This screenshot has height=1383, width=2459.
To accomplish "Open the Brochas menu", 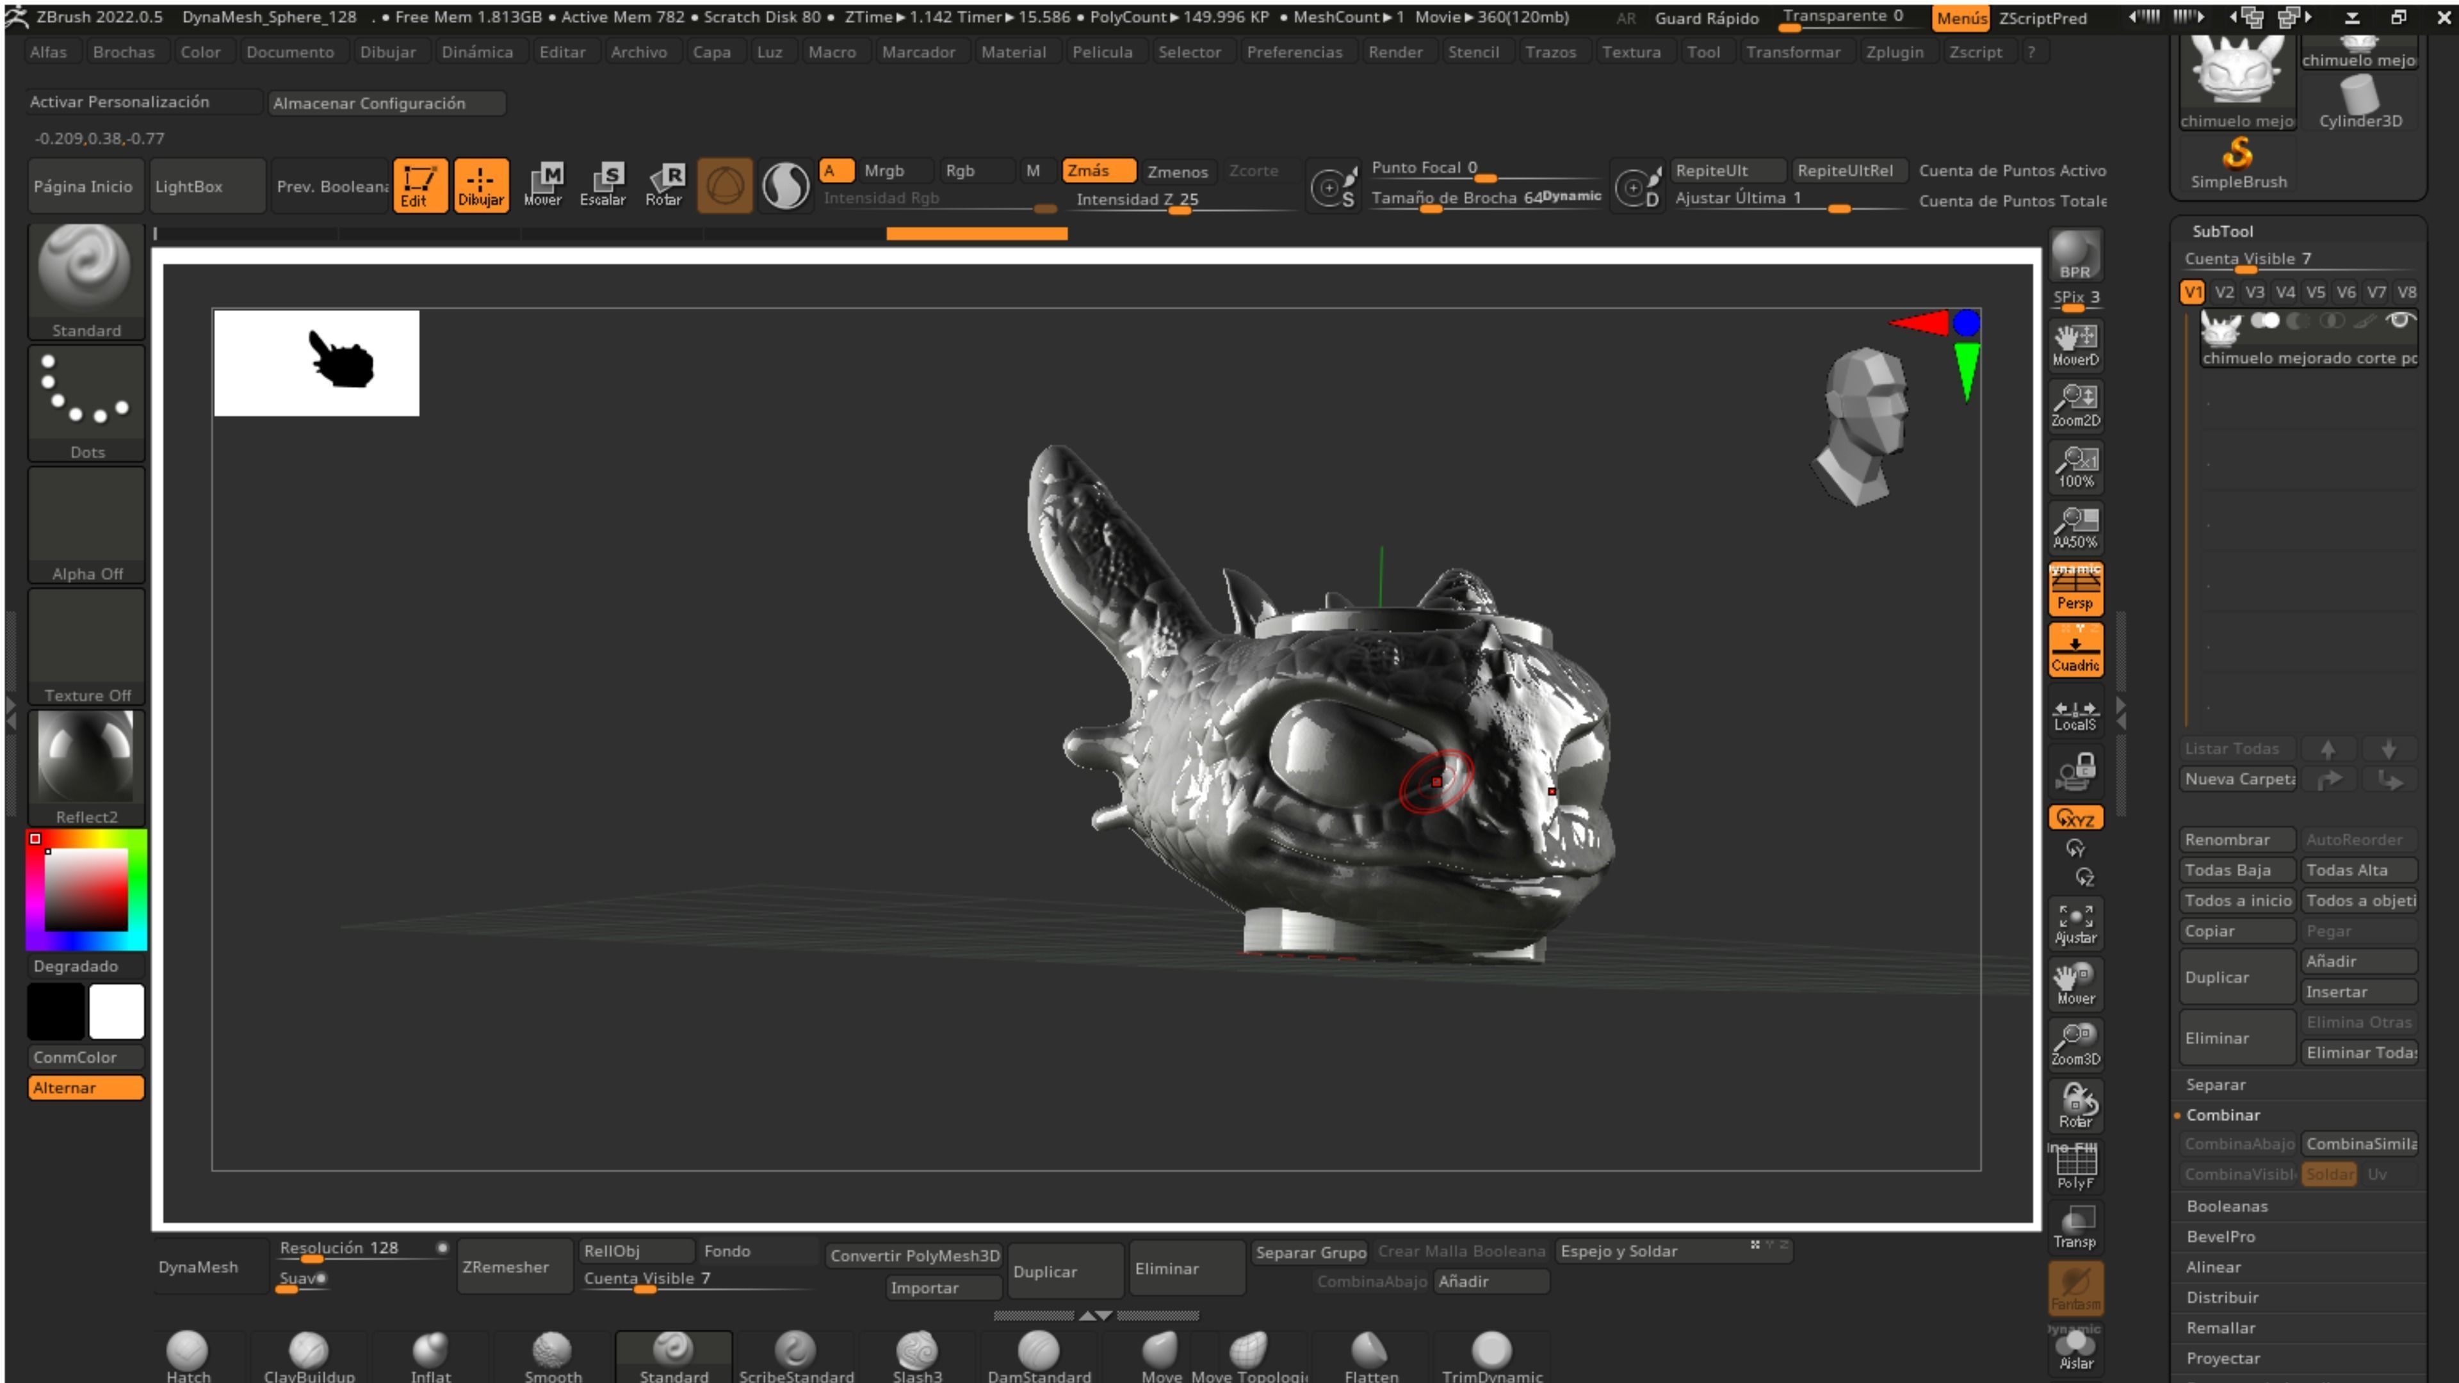I will pyautogui.click(x=123, y=51).
